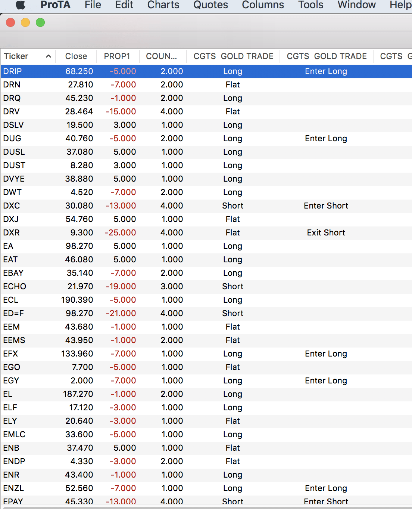
Task: Open the Help menu
Action: click(x=400, y=5)
